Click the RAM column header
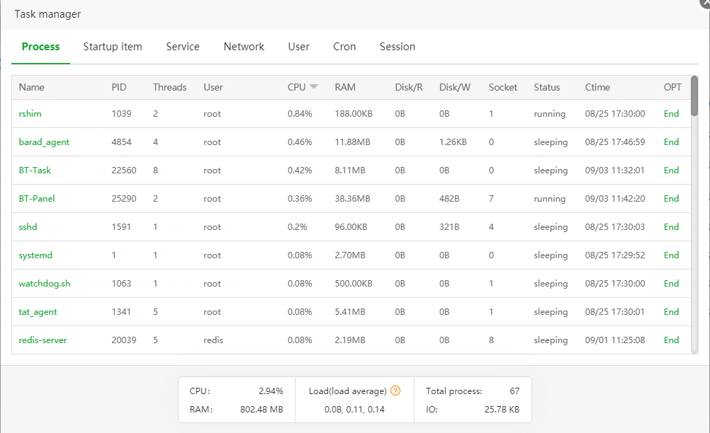Viewport: 710px width, 433px height. click(x=345, y=87)
